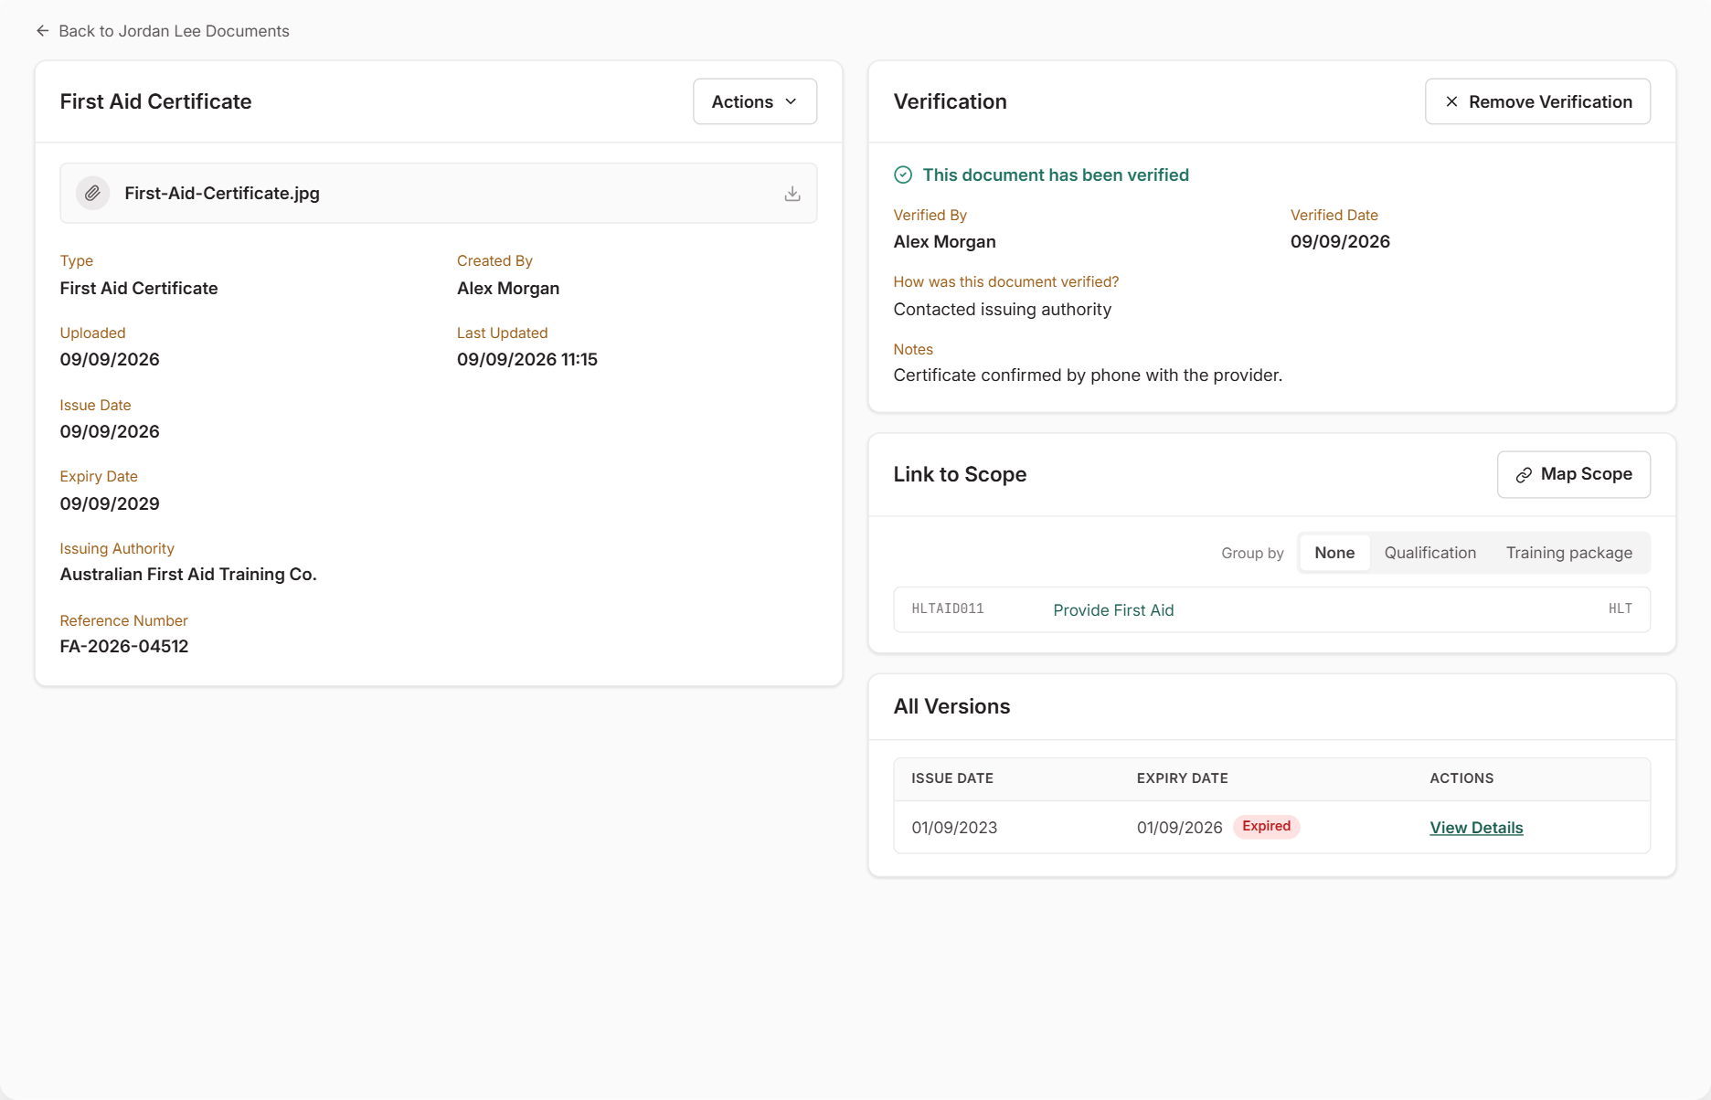The height and width of the screenshot is (1100, 1711).
Task: Expand the Actions dropdown chevron
Action: pyautogui.click(x=791, y=102)
